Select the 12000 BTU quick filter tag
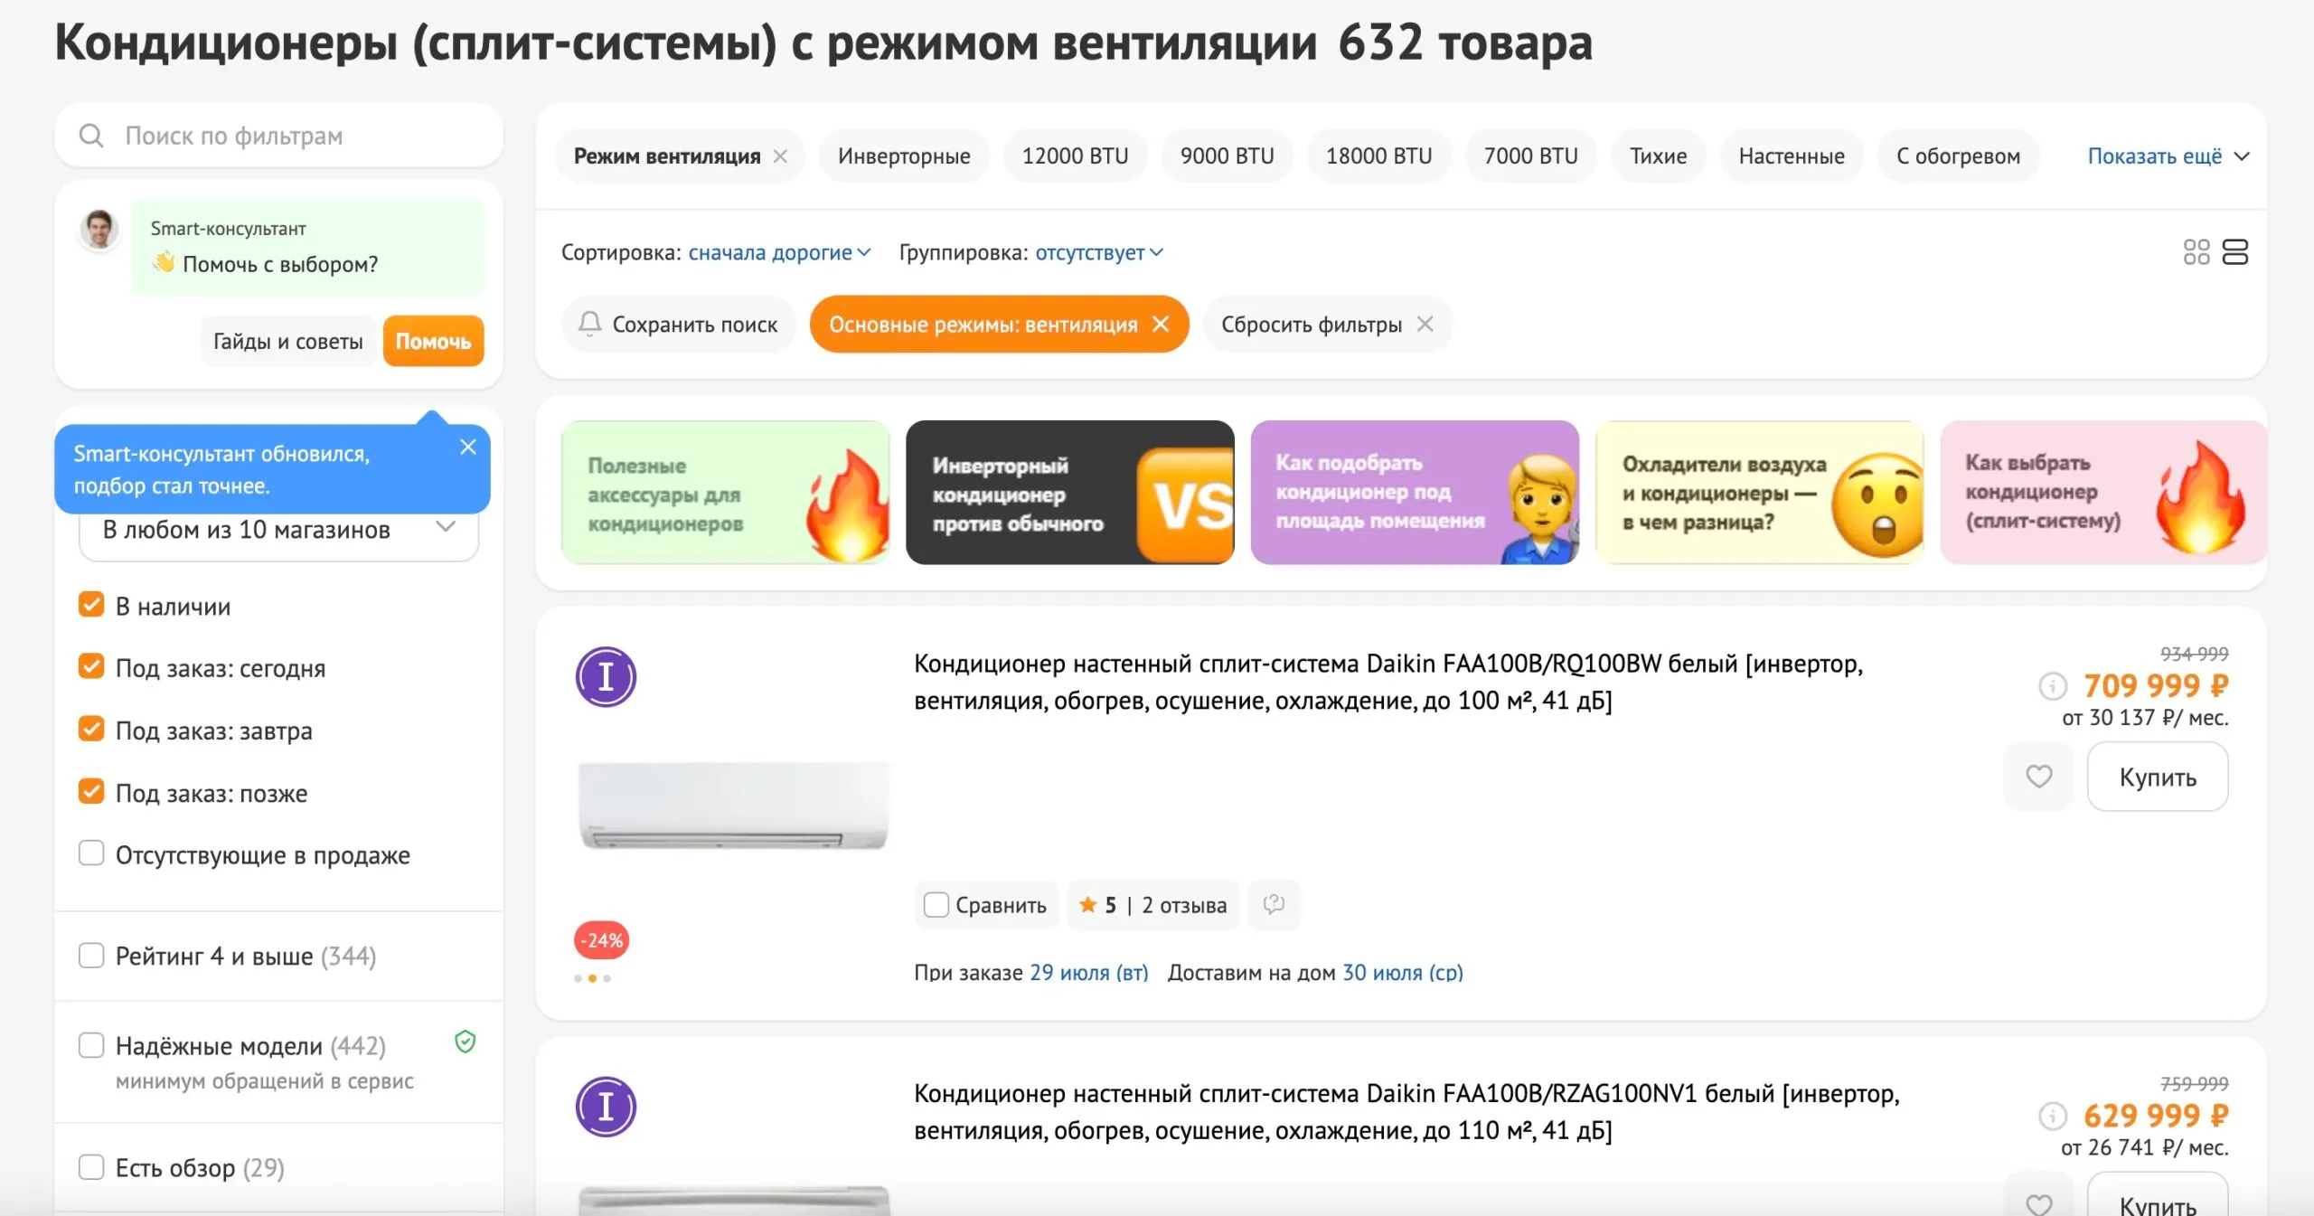The image size is (2314, 1216). (x=1075, y=156)
